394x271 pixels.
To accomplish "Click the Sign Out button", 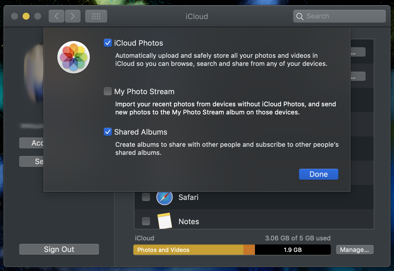I will [x=59, y=249].
